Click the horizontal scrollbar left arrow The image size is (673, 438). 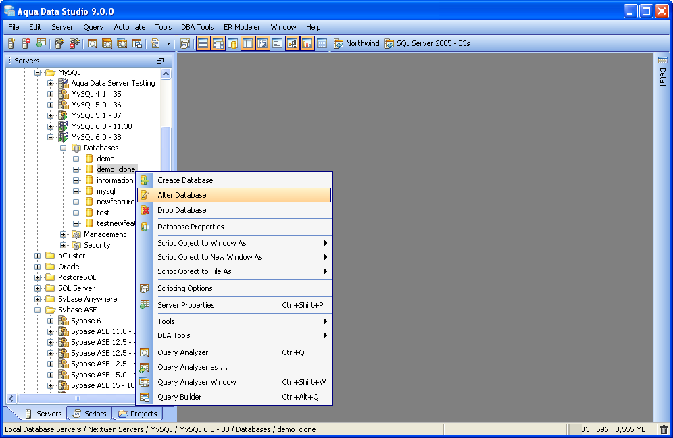tap(11, 399)
